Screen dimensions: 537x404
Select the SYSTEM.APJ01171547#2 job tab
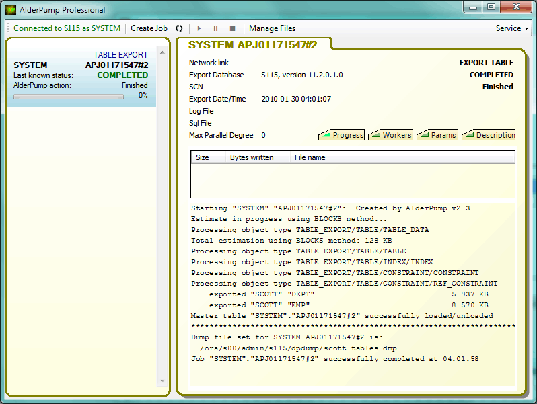pos(253,45)
